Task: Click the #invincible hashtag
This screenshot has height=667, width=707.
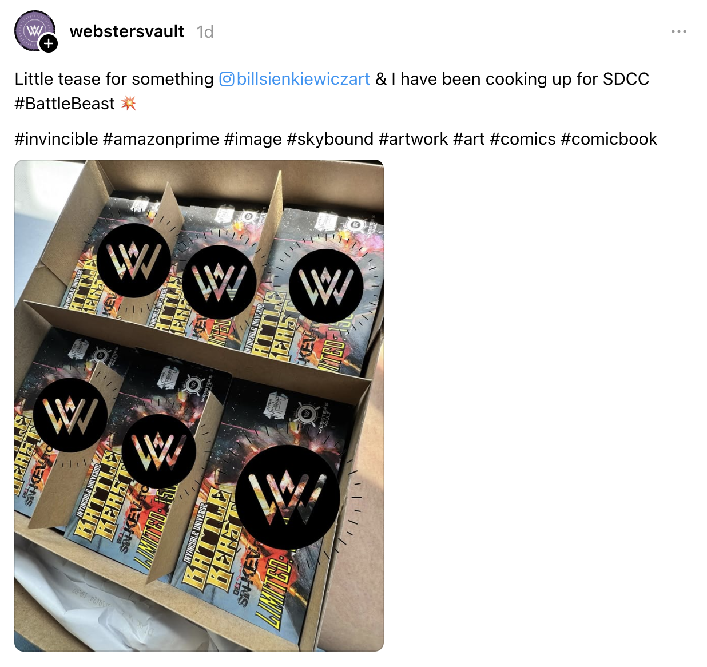Action: 56,139
